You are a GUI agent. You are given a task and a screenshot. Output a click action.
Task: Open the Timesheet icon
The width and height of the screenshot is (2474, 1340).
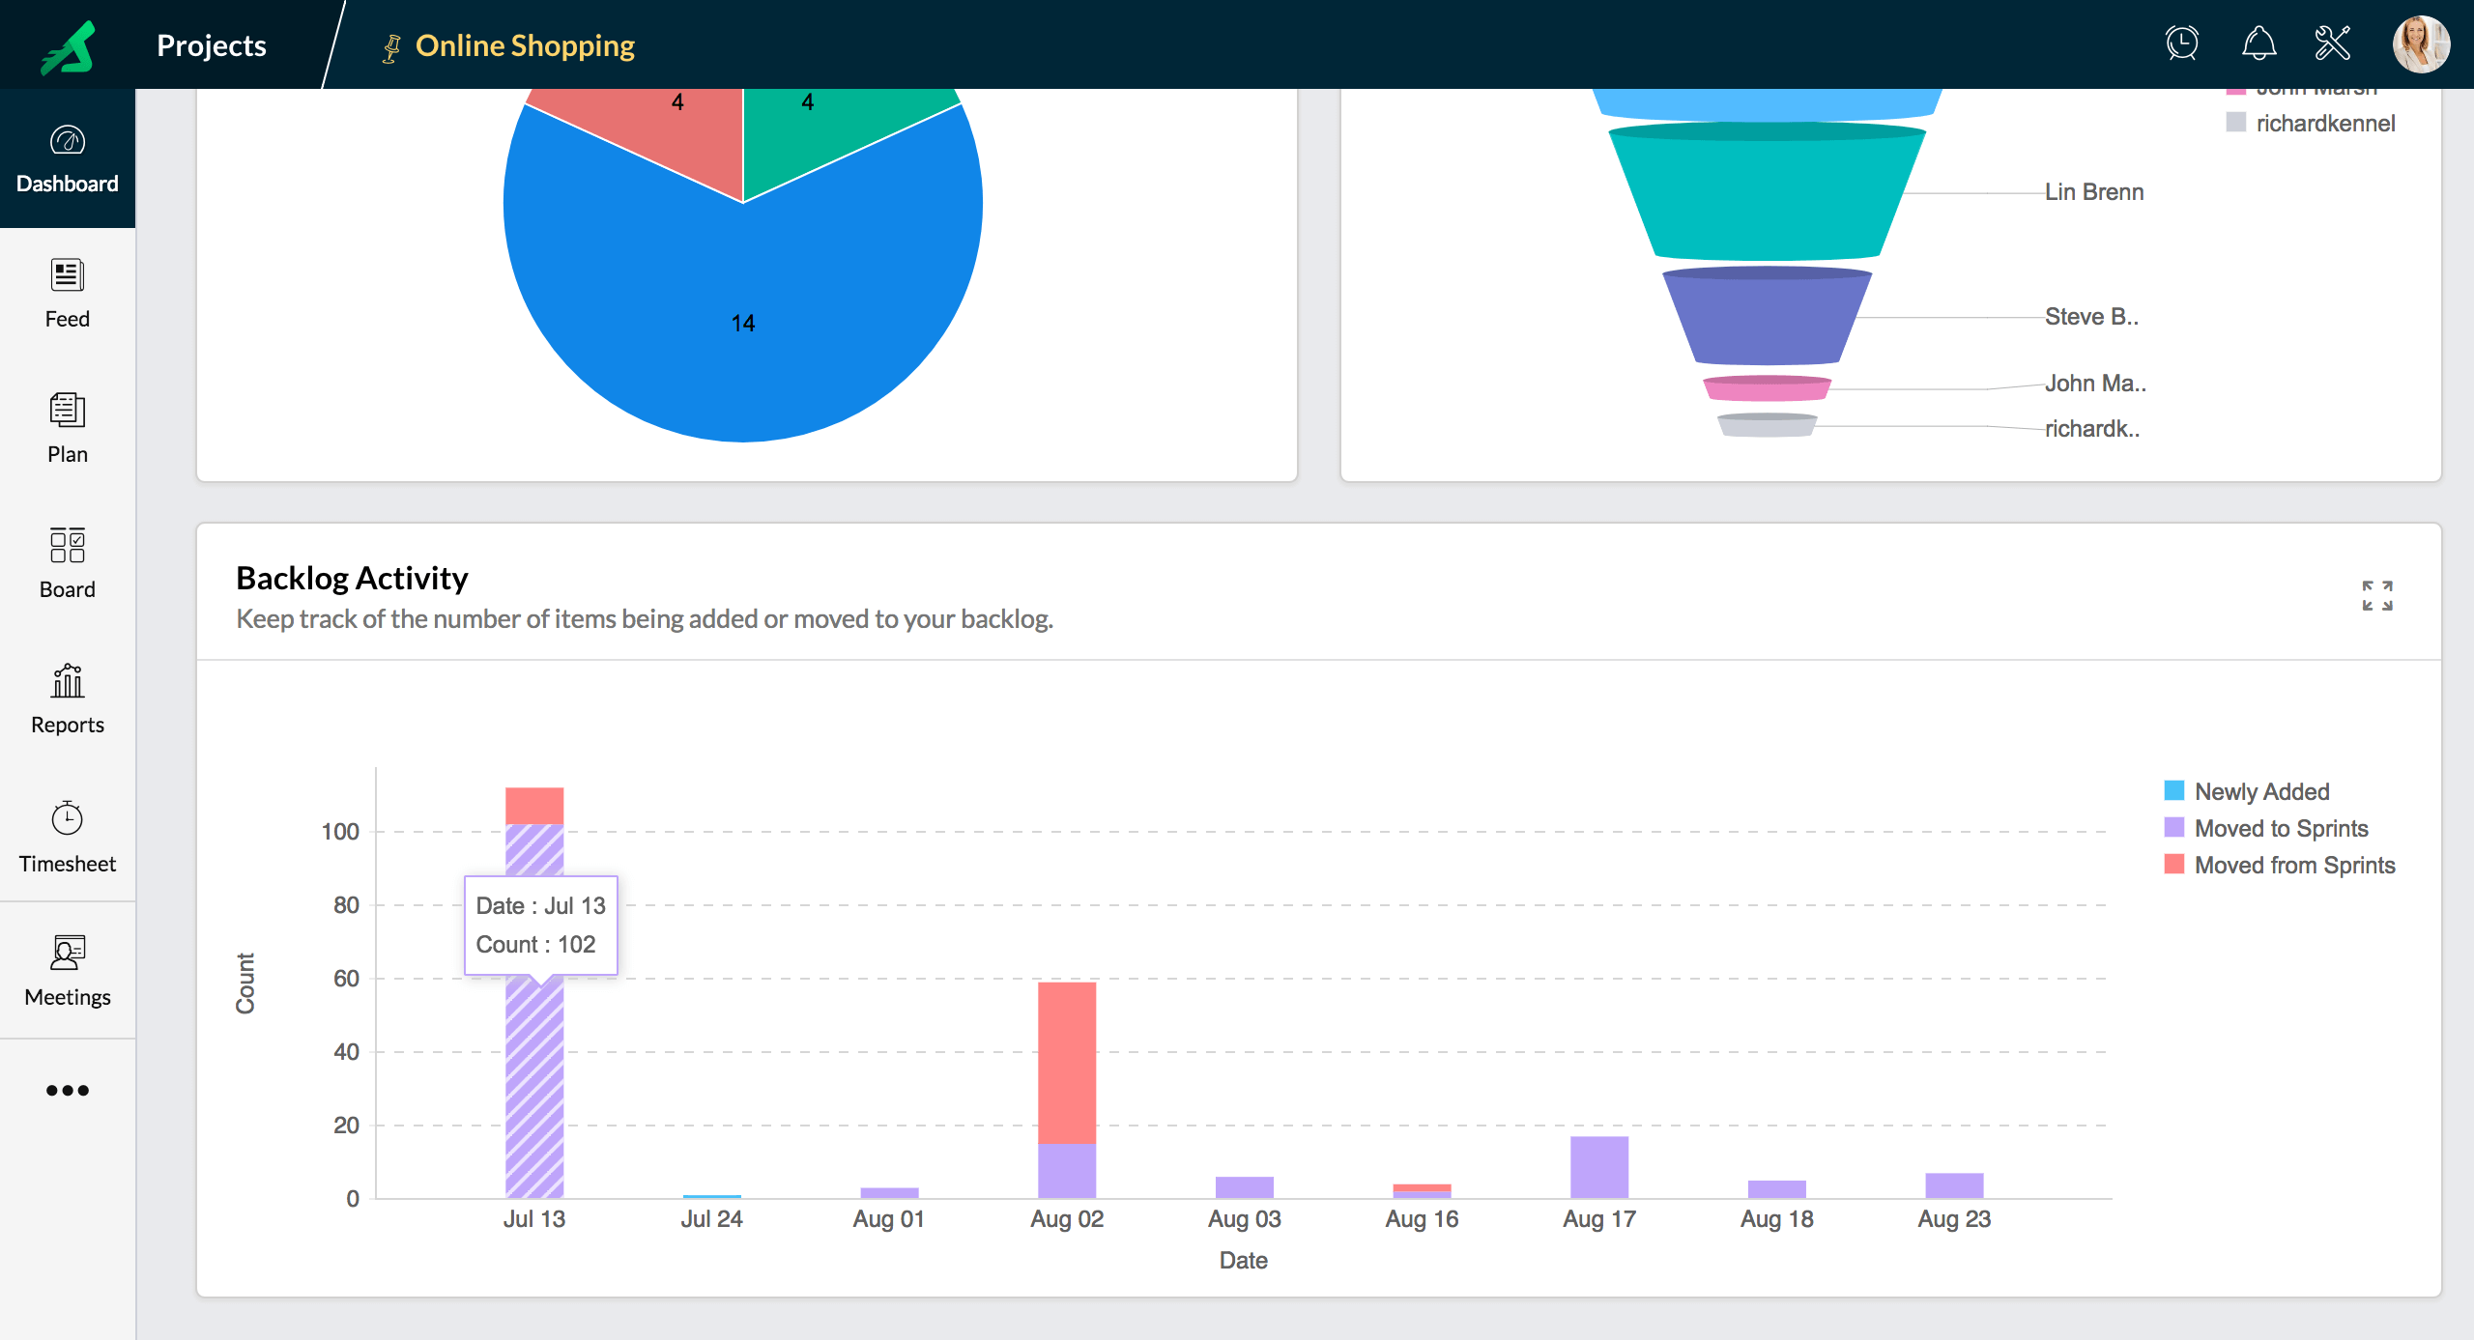(x=67, y=819)
